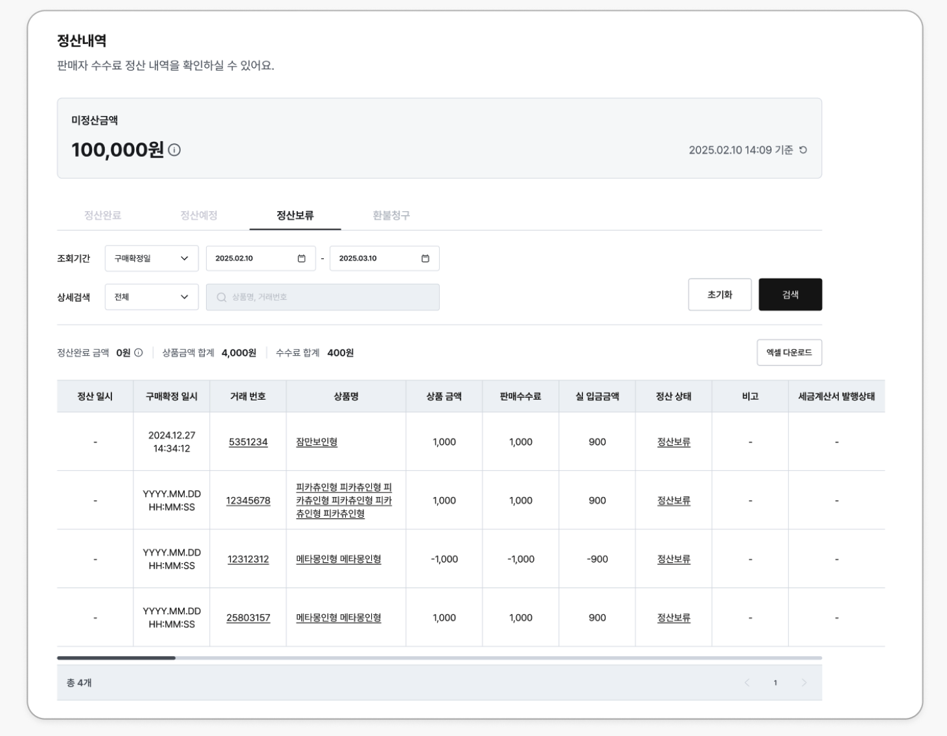This screenshot has height=736, width=947.
Task: Click the horizontal table scrollbar thumb
Action: (116, 658)
